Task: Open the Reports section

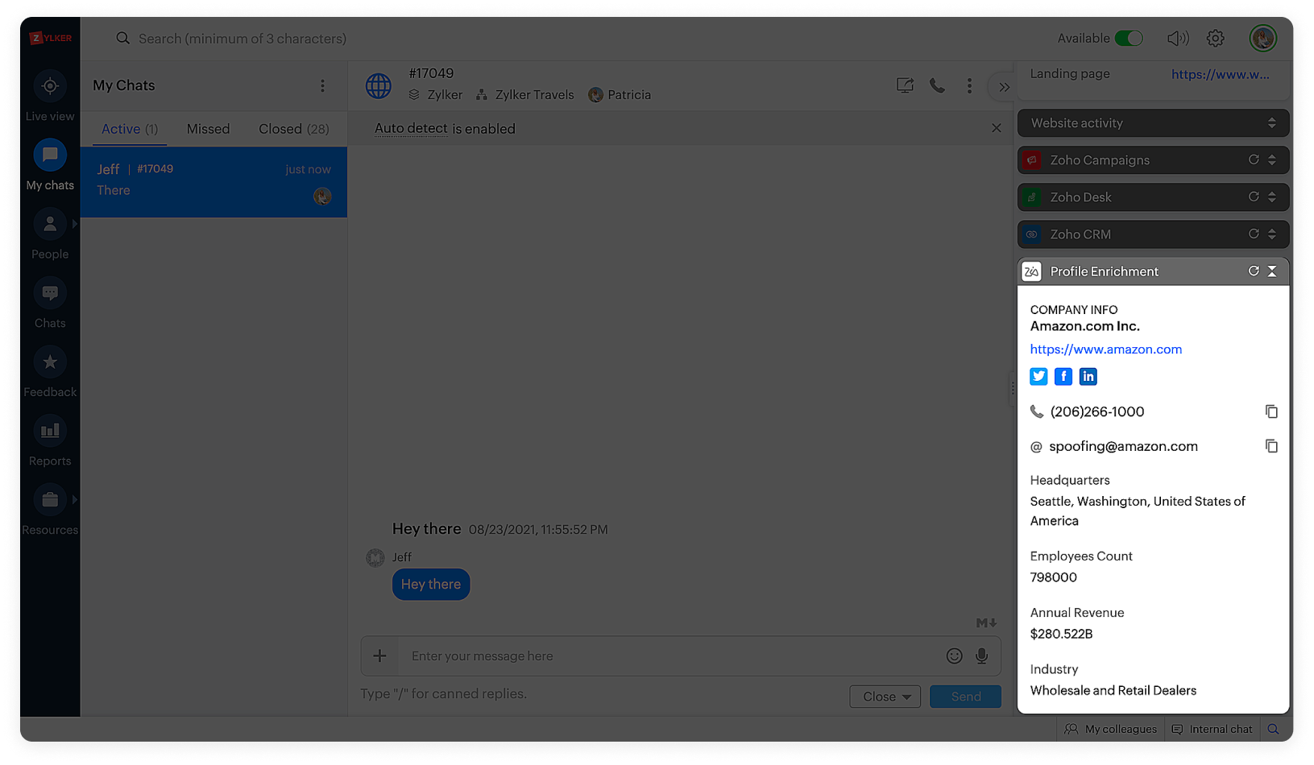Action: [50, 441]
